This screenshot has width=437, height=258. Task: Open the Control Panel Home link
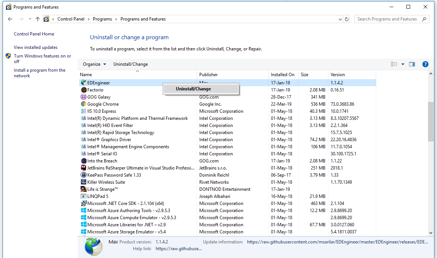pos(34,34)
